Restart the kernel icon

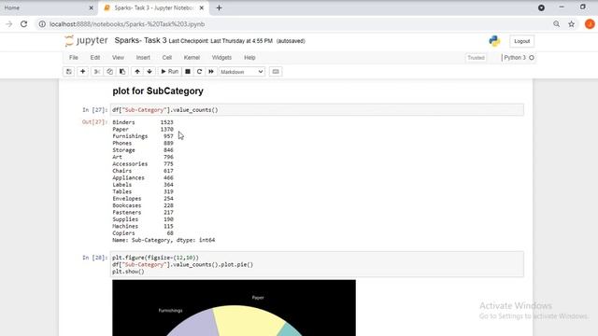199,72
